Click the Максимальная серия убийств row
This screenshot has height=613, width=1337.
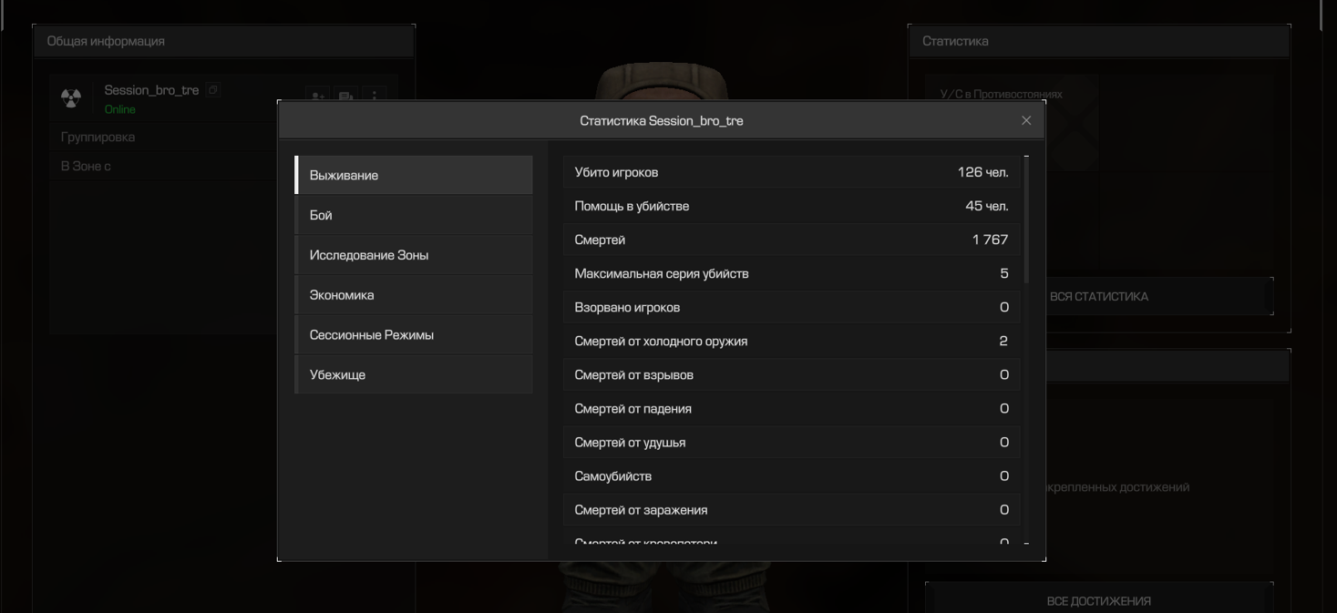pos(791,273)
